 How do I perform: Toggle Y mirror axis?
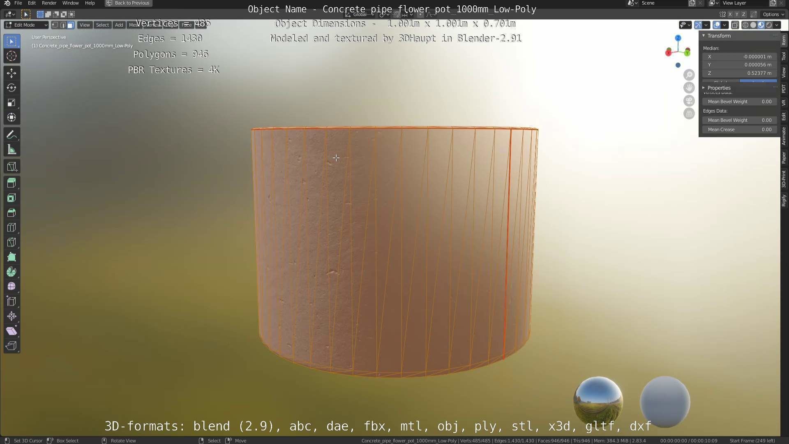pyautogui.click(x=737, y=14)
